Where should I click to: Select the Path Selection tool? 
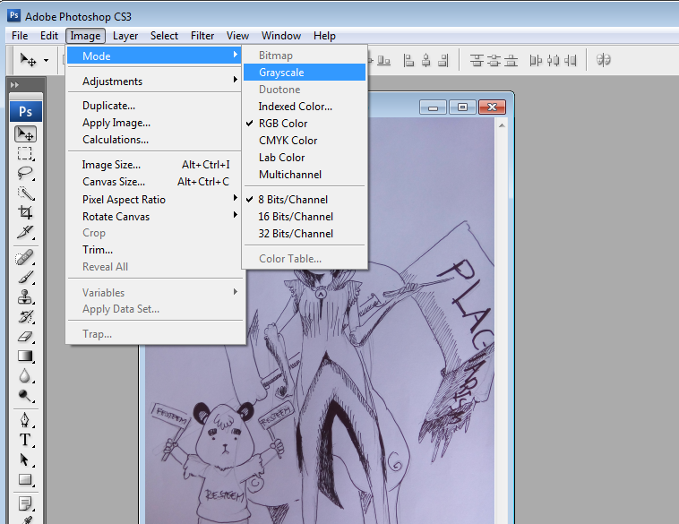click(x=25, y=460)
